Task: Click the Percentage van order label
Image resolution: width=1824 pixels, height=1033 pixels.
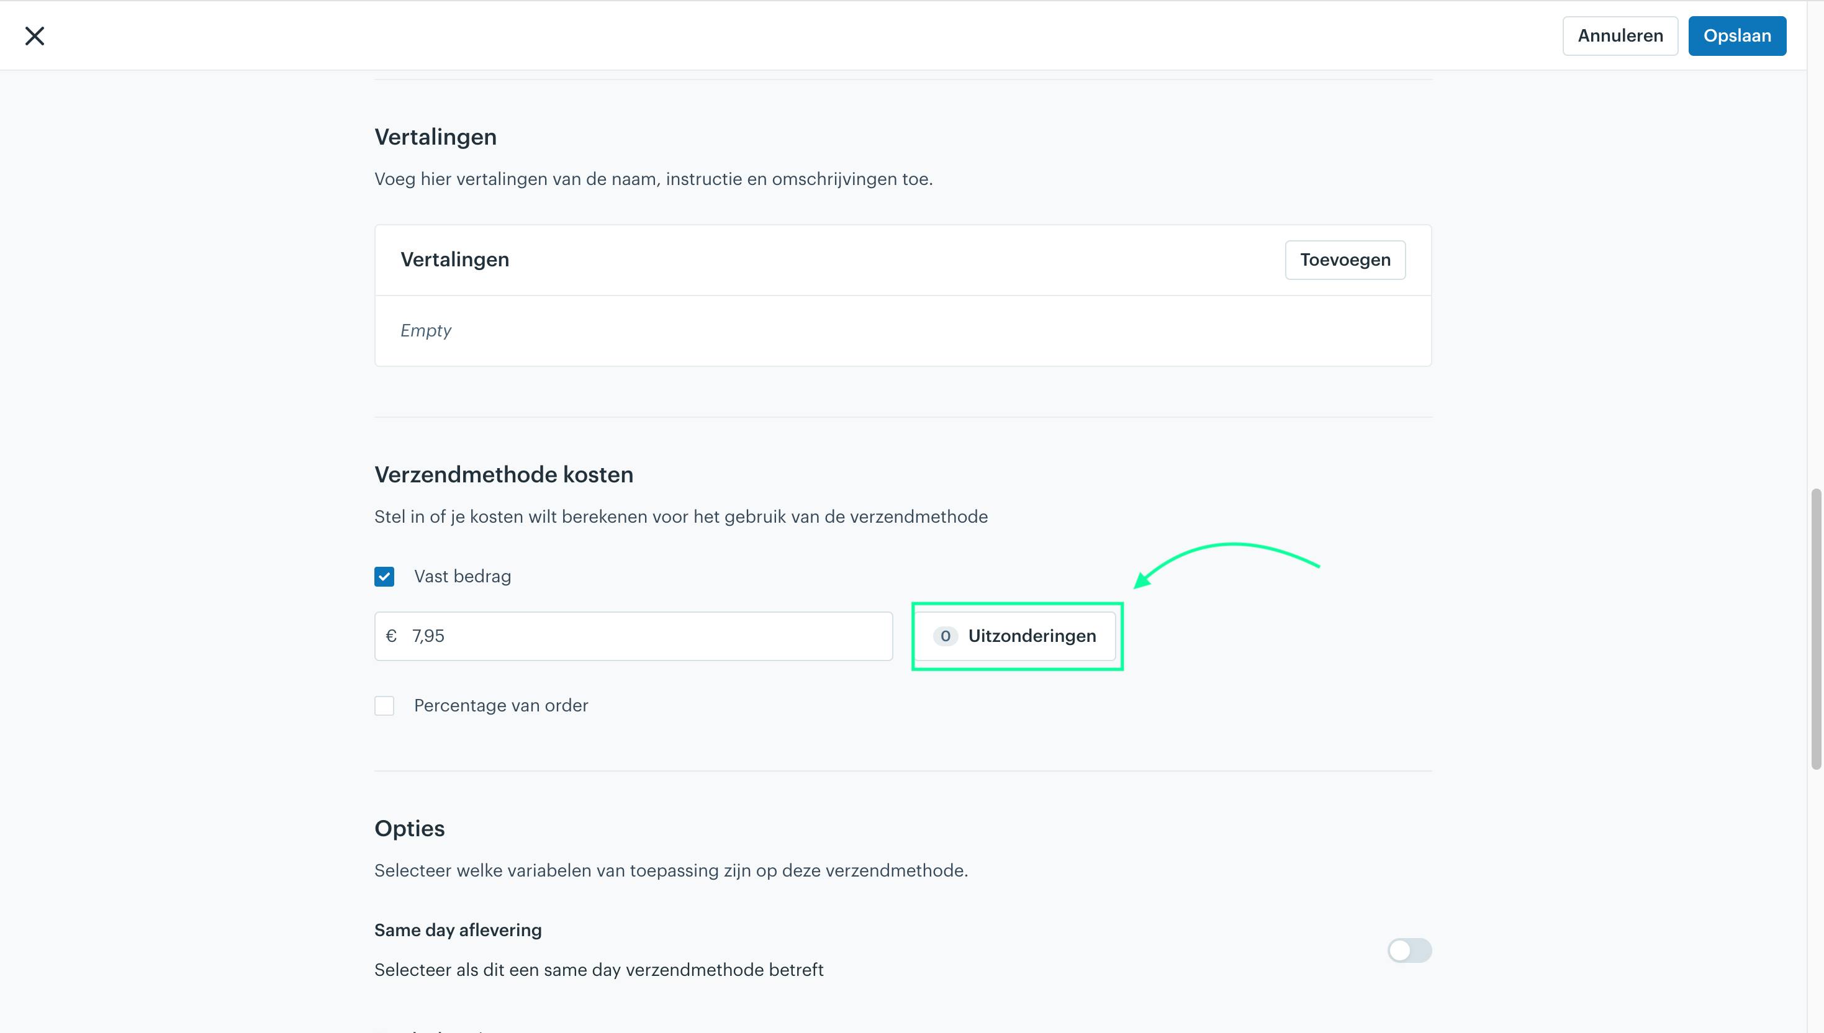Action: 501,705
